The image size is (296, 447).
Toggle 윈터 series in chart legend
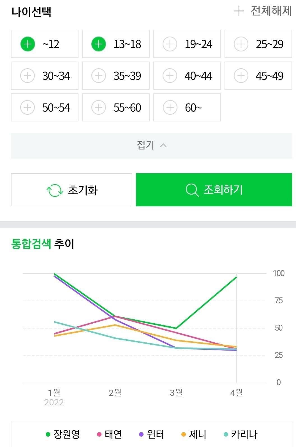(x=152, y=434)
